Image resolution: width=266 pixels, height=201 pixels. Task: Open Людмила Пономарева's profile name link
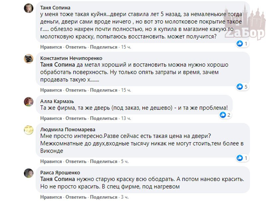[x=67, y=130]
